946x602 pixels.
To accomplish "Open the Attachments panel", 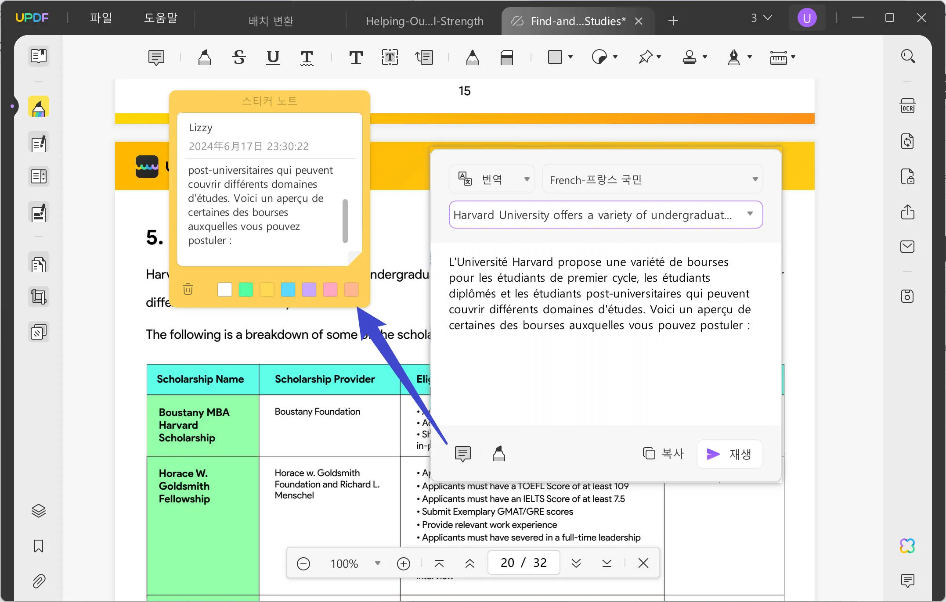I will pyautogui.click(x=39, y=581).
